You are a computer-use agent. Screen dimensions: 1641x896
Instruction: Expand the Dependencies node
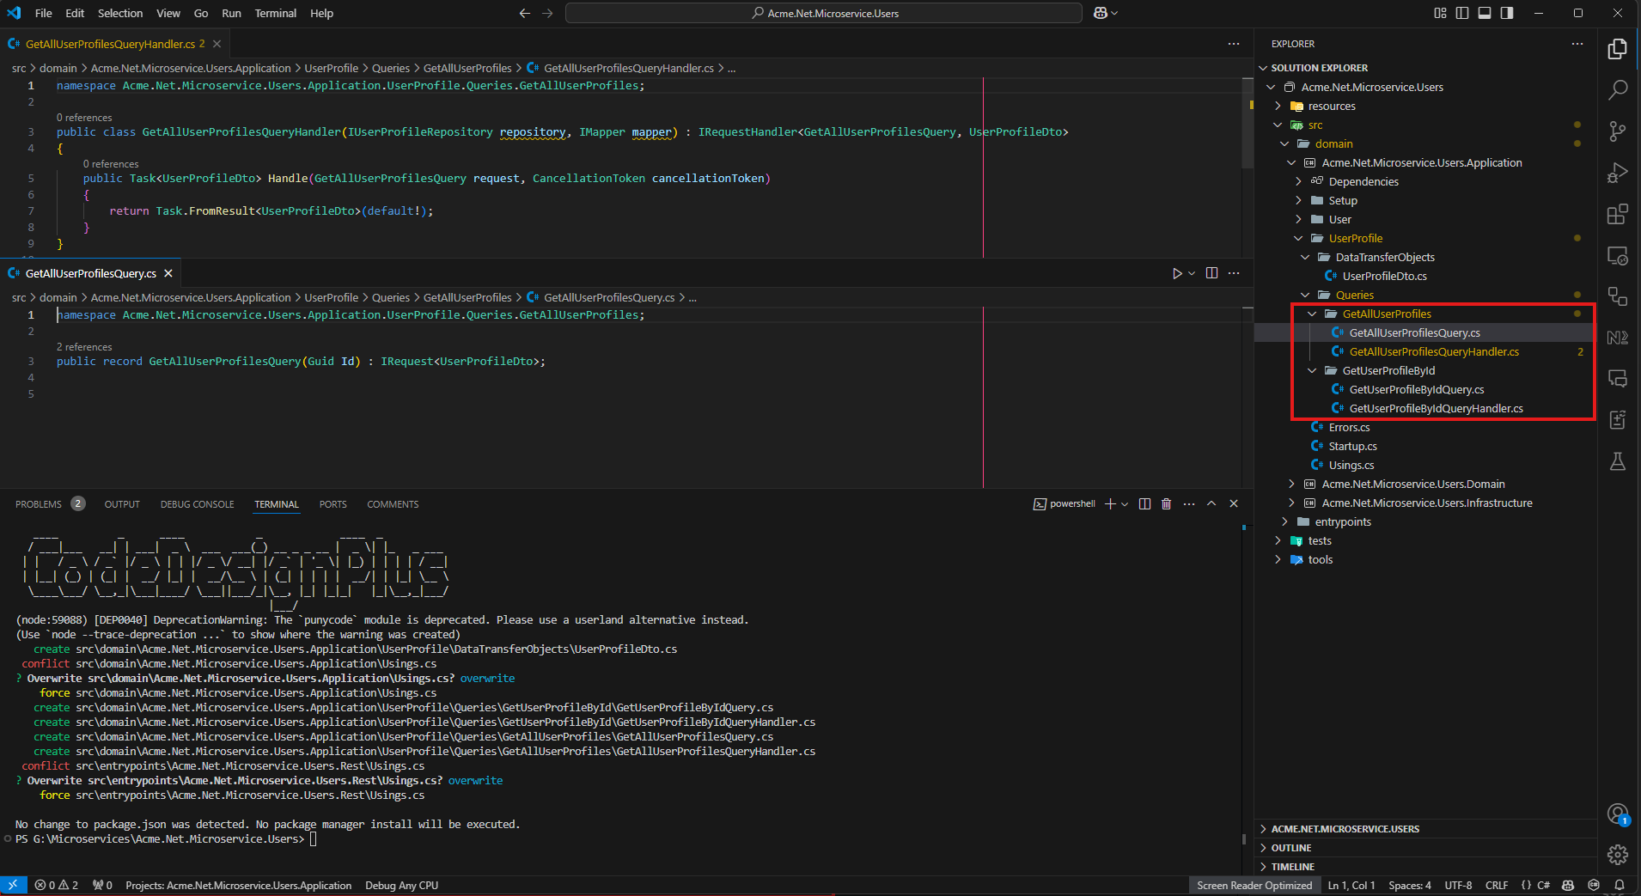click(x=1298, y=182)
